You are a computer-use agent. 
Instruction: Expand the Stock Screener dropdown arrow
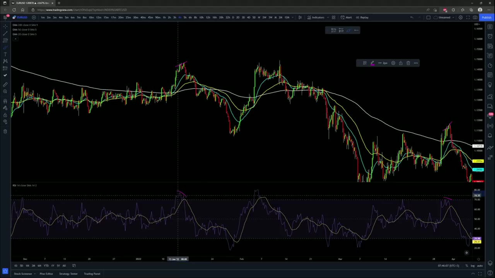point(35,274)
